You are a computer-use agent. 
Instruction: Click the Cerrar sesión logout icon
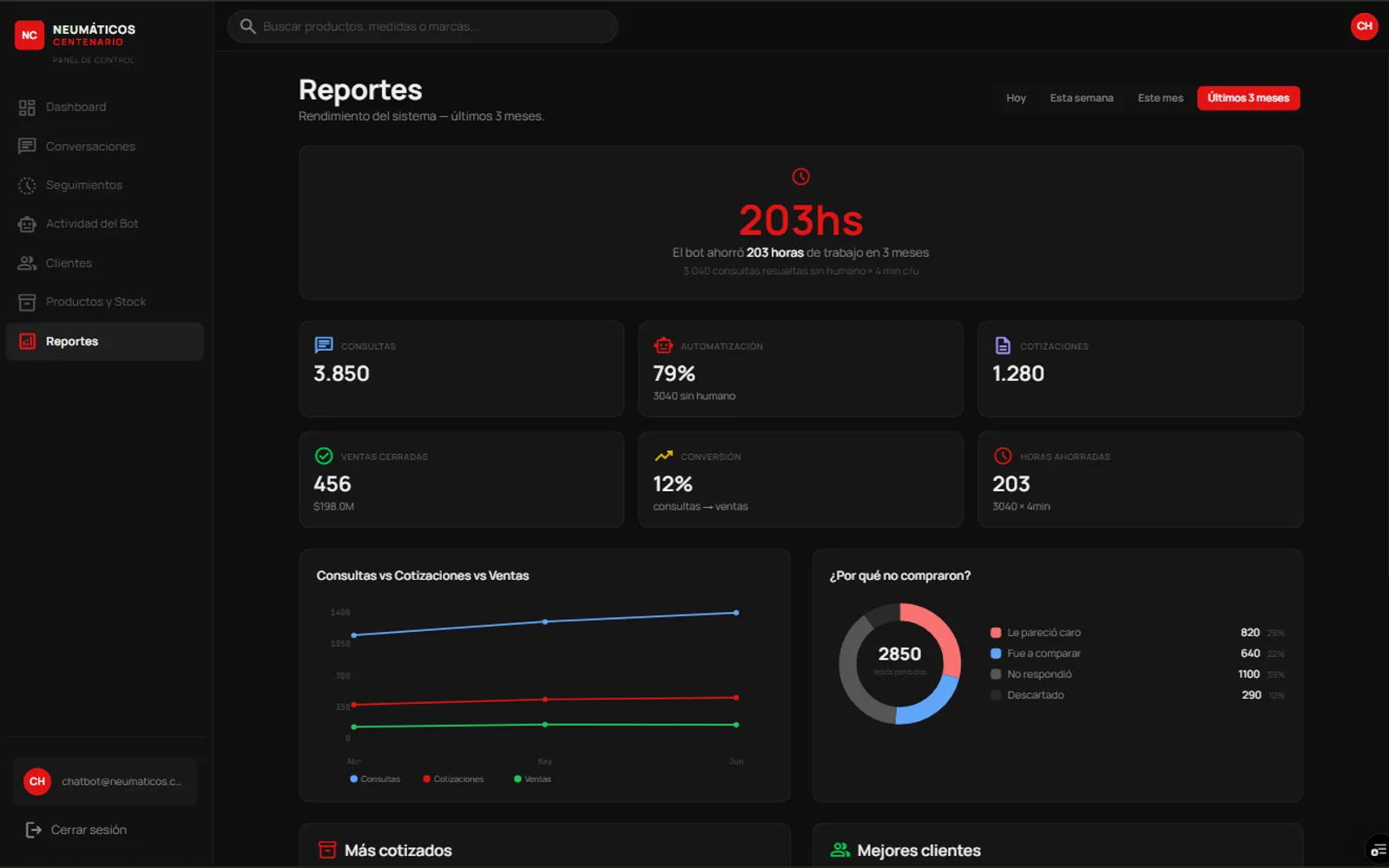click(x=33, y=830)
